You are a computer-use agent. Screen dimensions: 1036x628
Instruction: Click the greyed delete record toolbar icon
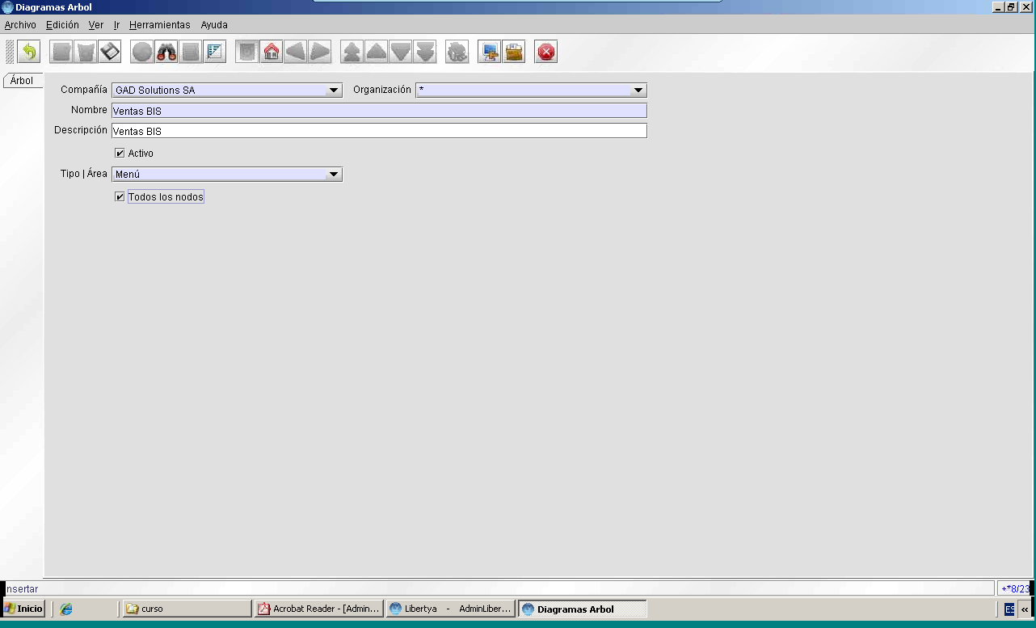(x=86, y=53)
